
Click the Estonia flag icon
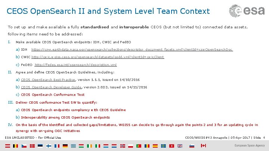click(x=40, y=146)
